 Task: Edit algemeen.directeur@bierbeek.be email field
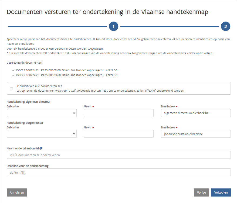click(x=195, y=113)
